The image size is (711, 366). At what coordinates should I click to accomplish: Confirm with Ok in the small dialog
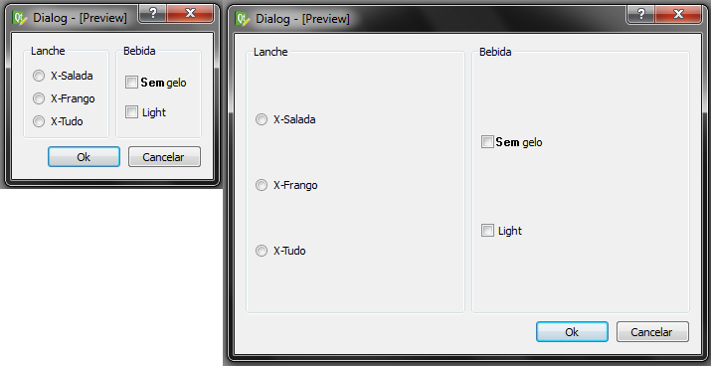[84, 157]
